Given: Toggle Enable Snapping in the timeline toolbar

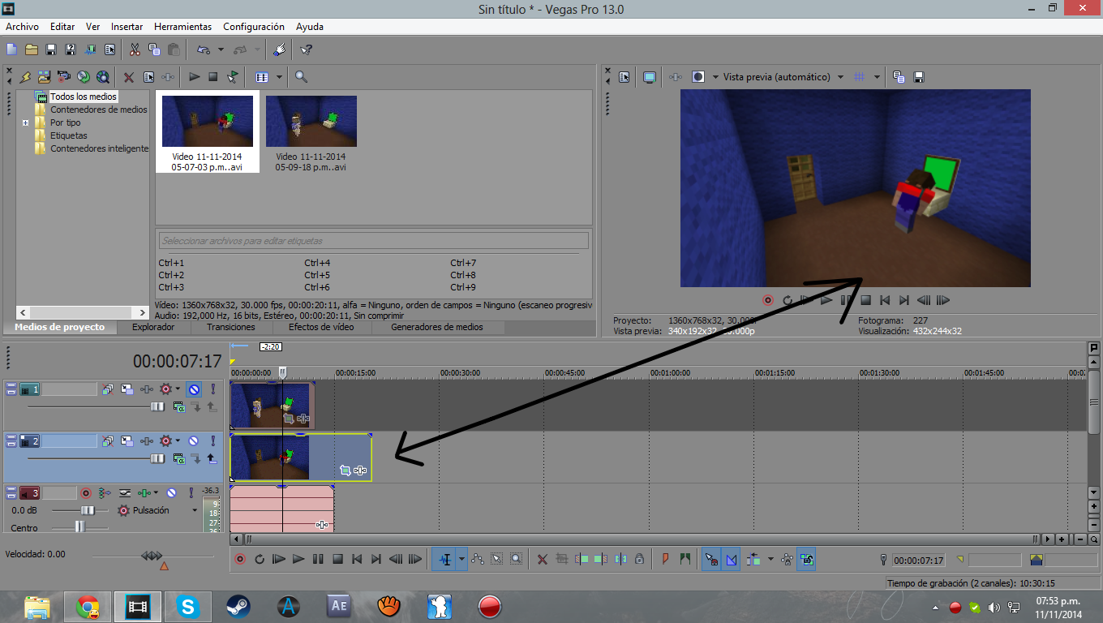Looking at the screenshot, I should 711,559.
